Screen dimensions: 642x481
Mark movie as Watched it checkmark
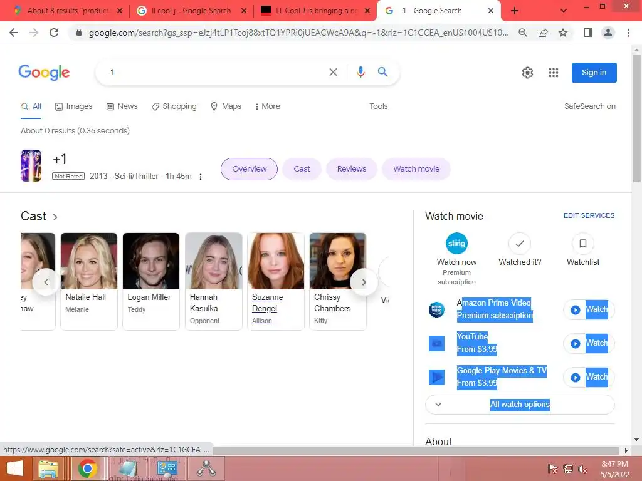coord(520,244)
